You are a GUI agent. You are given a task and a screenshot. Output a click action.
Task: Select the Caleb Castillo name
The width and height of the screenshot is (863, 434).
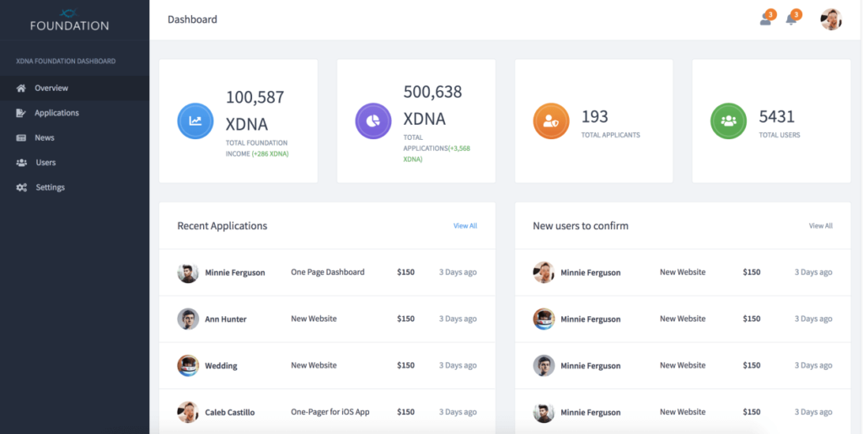tap(230, 413)
